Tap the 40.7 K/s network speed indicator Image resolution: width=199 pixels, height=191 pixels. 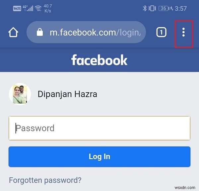(x=48, y=8)
